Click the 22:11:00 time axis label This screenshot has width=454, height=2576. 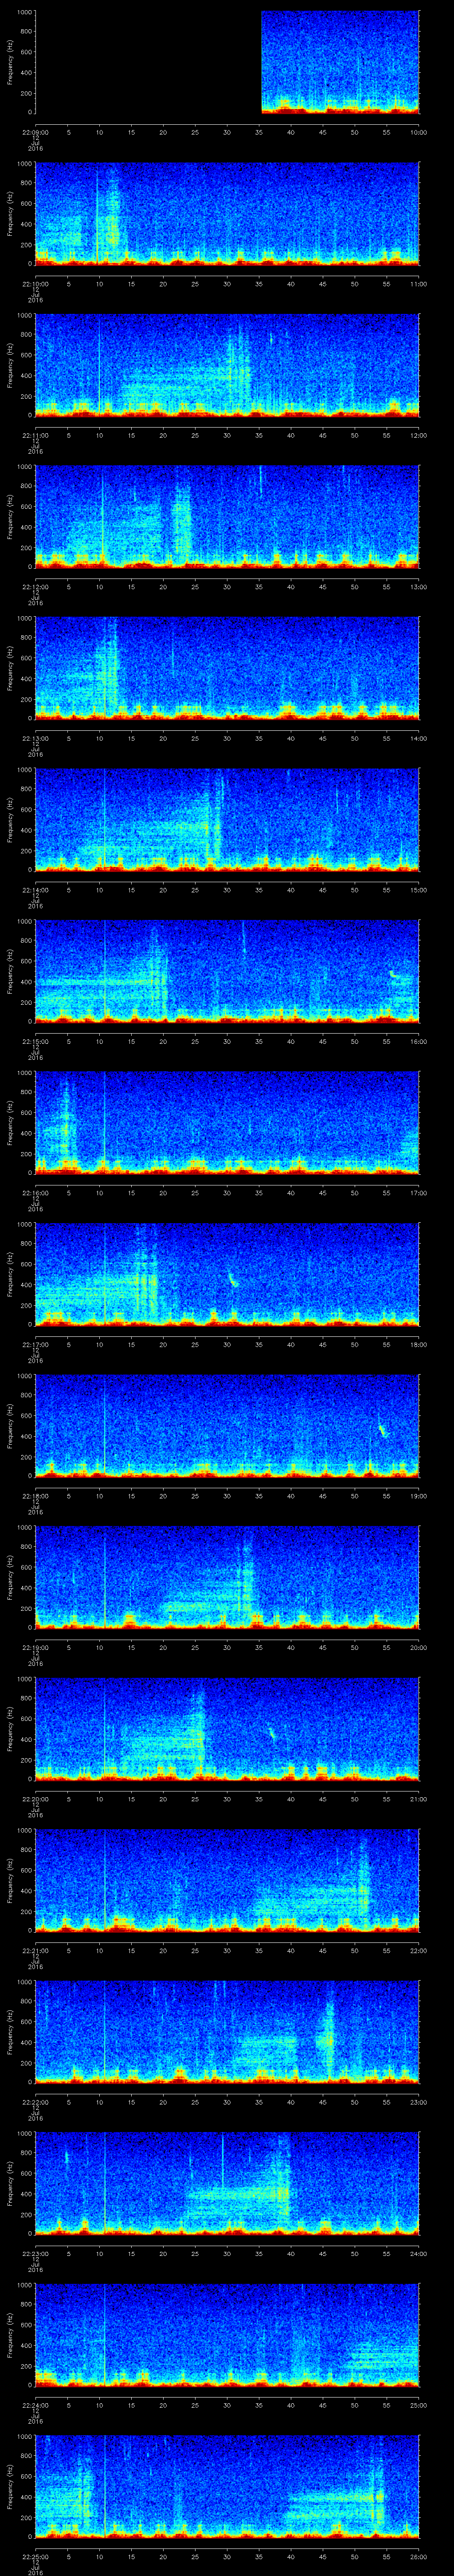pyautogui.click(x=35, y=434)
